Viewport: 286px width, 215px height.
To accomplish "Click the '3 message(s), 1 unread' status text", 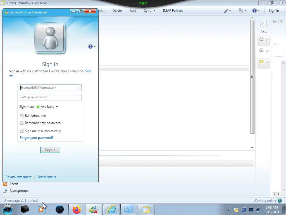I will pos(21,200).
